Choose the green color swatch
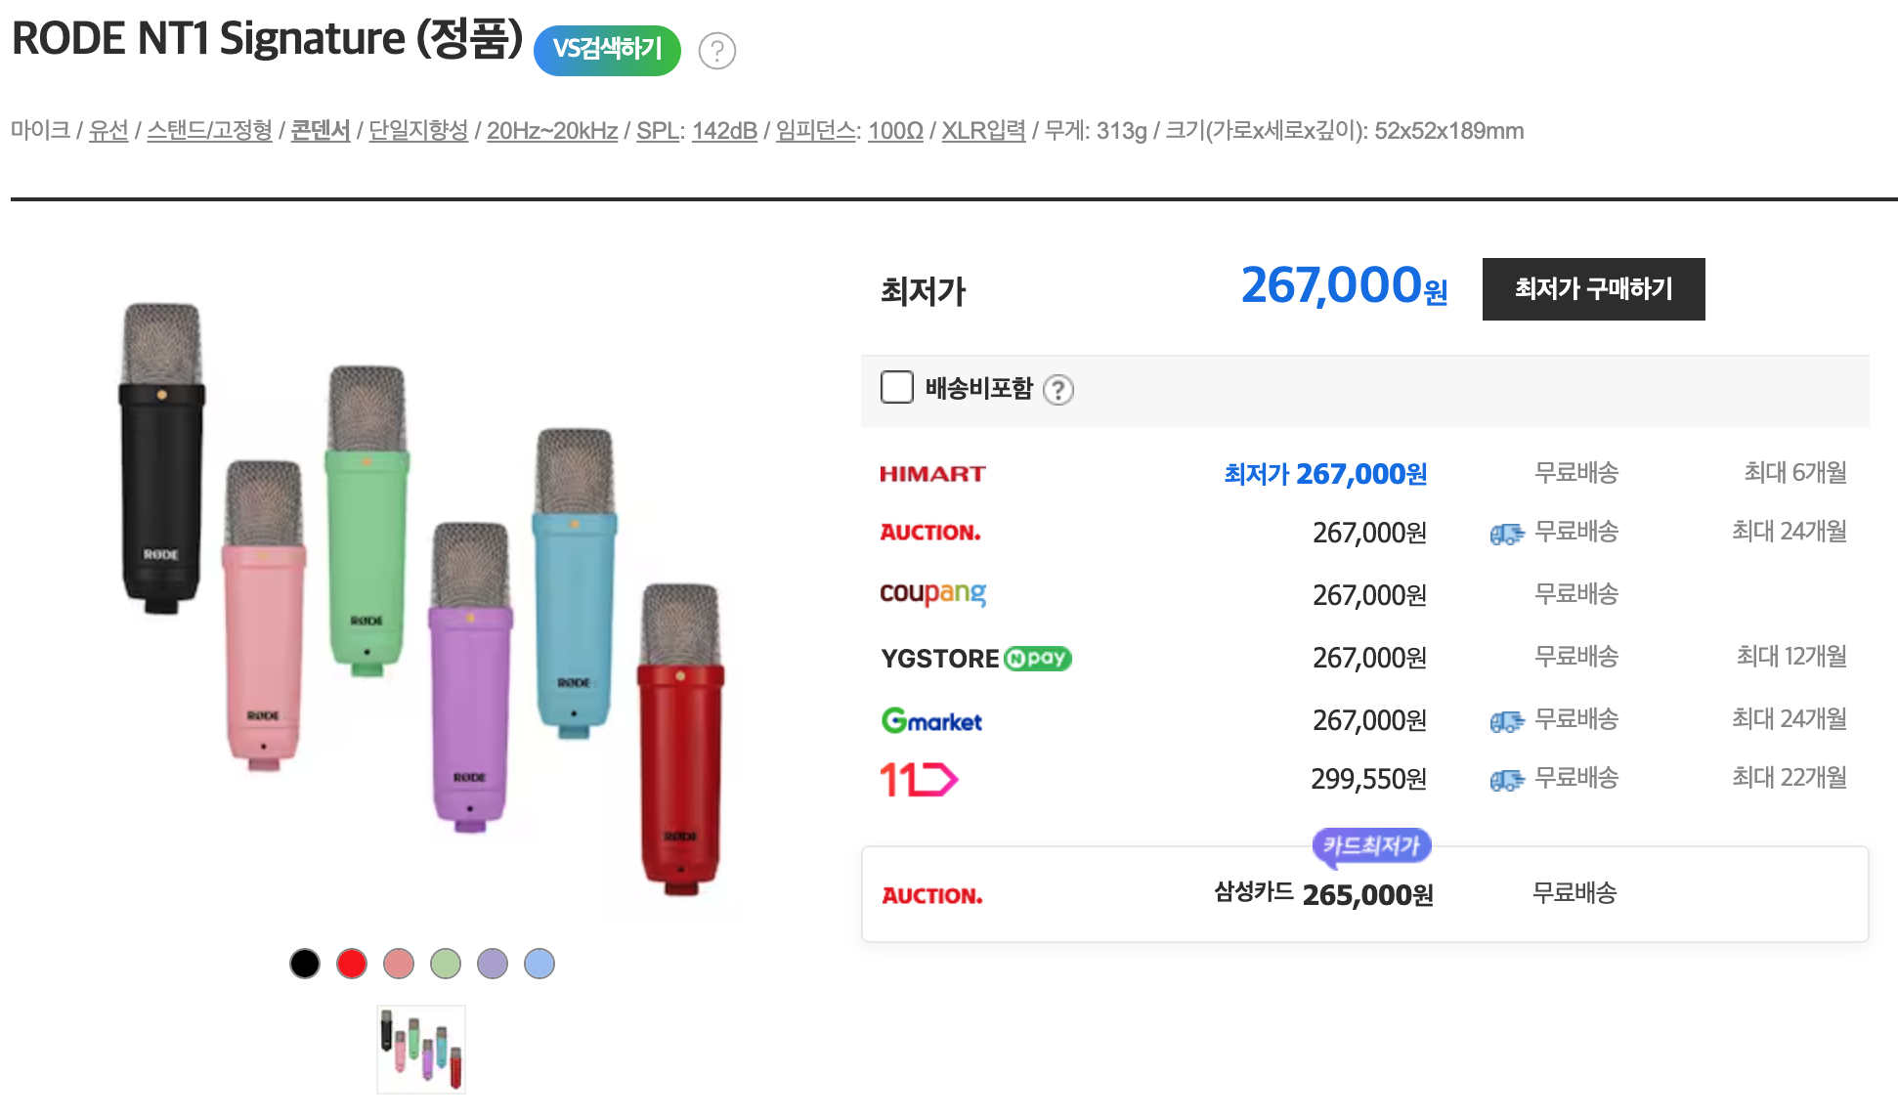 point(446,964)
